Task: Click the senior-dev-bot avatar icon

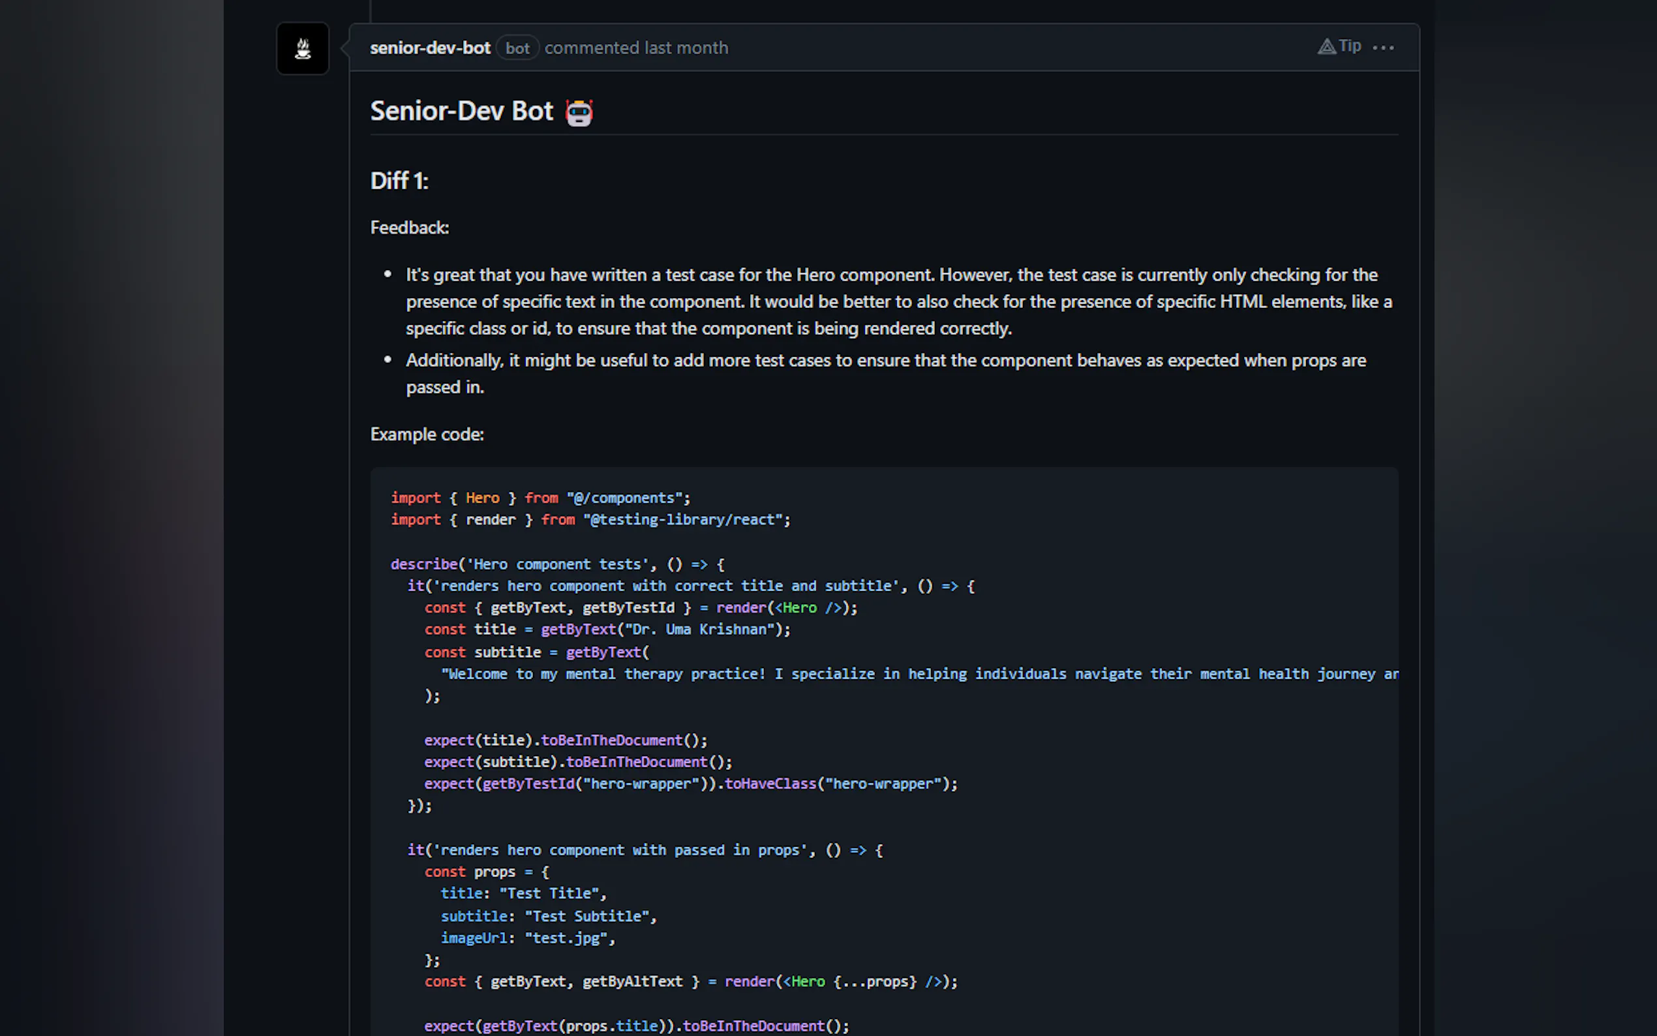Action: pos(302,49)
